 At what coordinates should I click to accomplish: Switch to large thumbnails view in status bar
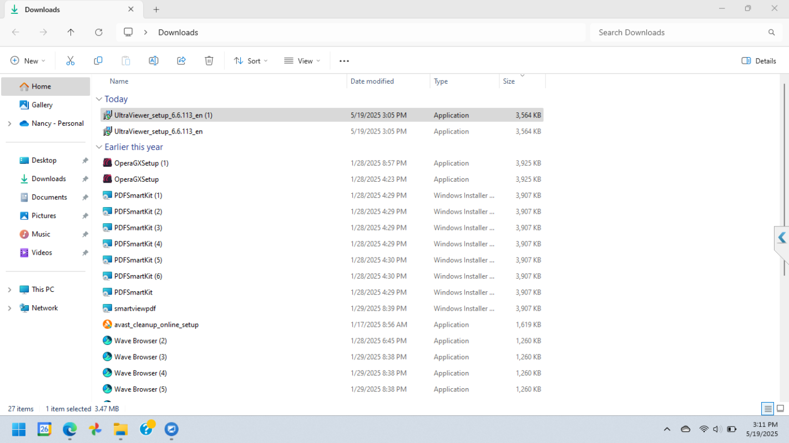[780, 409]
